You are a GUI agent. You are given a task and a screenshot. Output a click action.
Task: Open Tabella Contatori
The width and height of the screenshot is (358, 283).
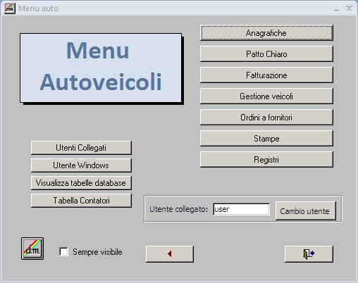(81, 201)
